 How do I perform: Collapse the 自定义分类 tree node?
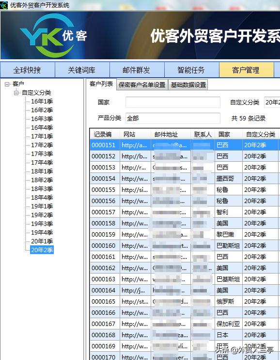click(x=16, y=93)
